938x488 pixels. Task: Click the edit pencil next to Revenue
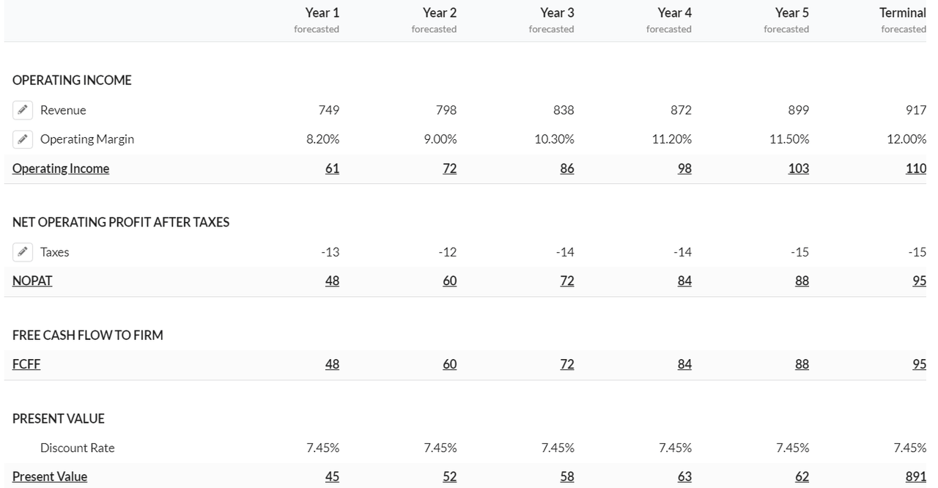[x=23, y=110]
